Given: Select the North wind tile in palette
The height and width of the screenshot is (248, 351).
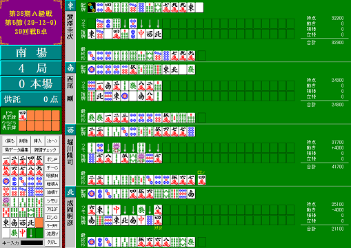Looking at the screenshot, I should pyautogui.click(x=31, y=223).
